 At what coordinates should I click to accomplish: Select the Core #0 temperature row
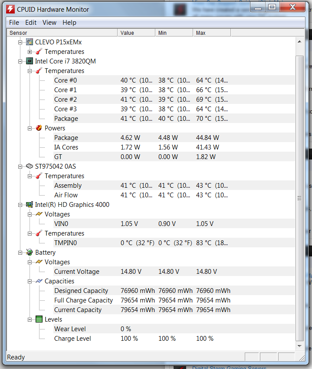174,80
